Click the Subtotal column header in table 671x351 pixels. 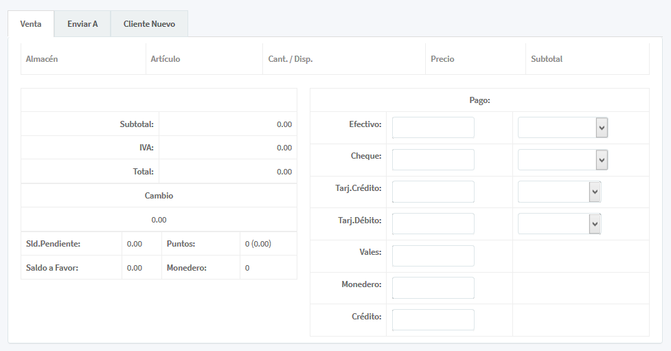pyautogui.click(x=547, y=59)
